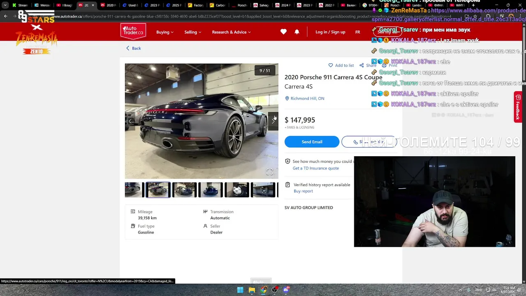Click Log in / Sign up

tap(330, 32)
